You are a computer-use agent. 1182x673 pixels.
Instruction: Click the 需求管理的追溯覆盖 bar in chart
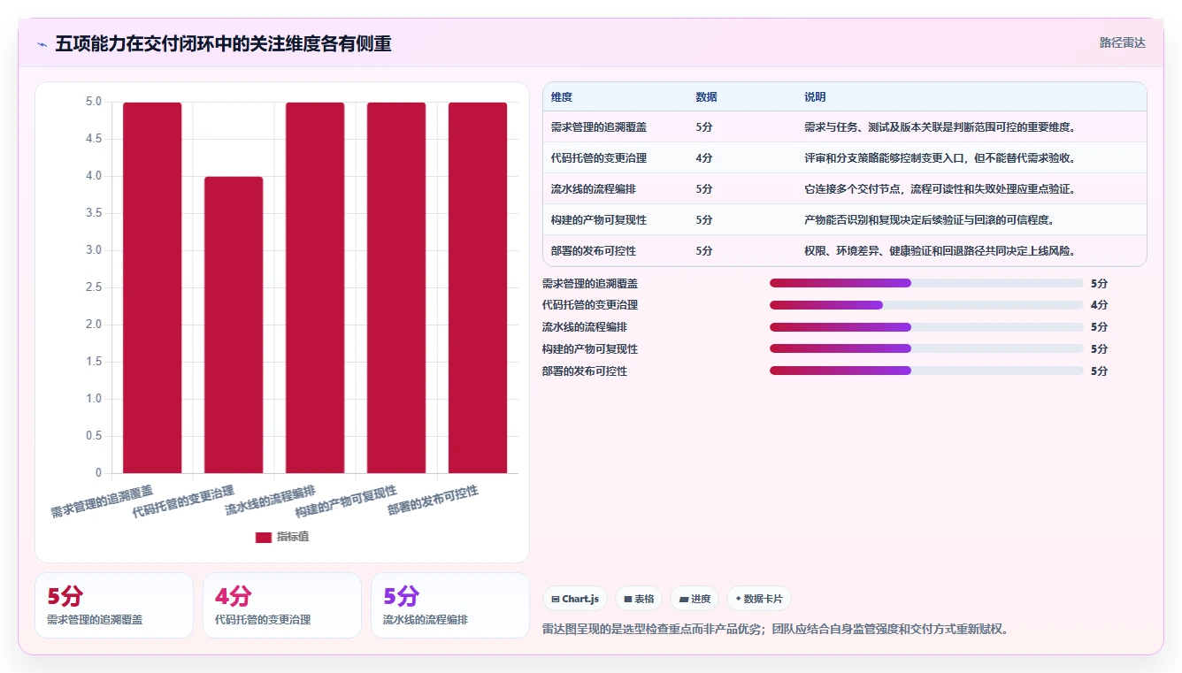click(152, 287)
